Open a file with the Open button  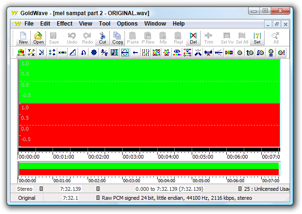click(38, 38)
